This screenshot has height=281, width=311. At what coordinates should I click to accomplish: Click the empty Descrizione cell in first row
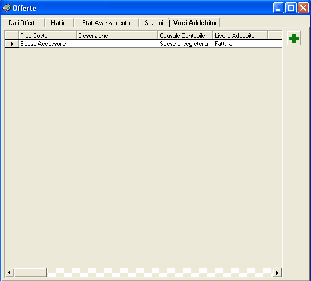117,44
